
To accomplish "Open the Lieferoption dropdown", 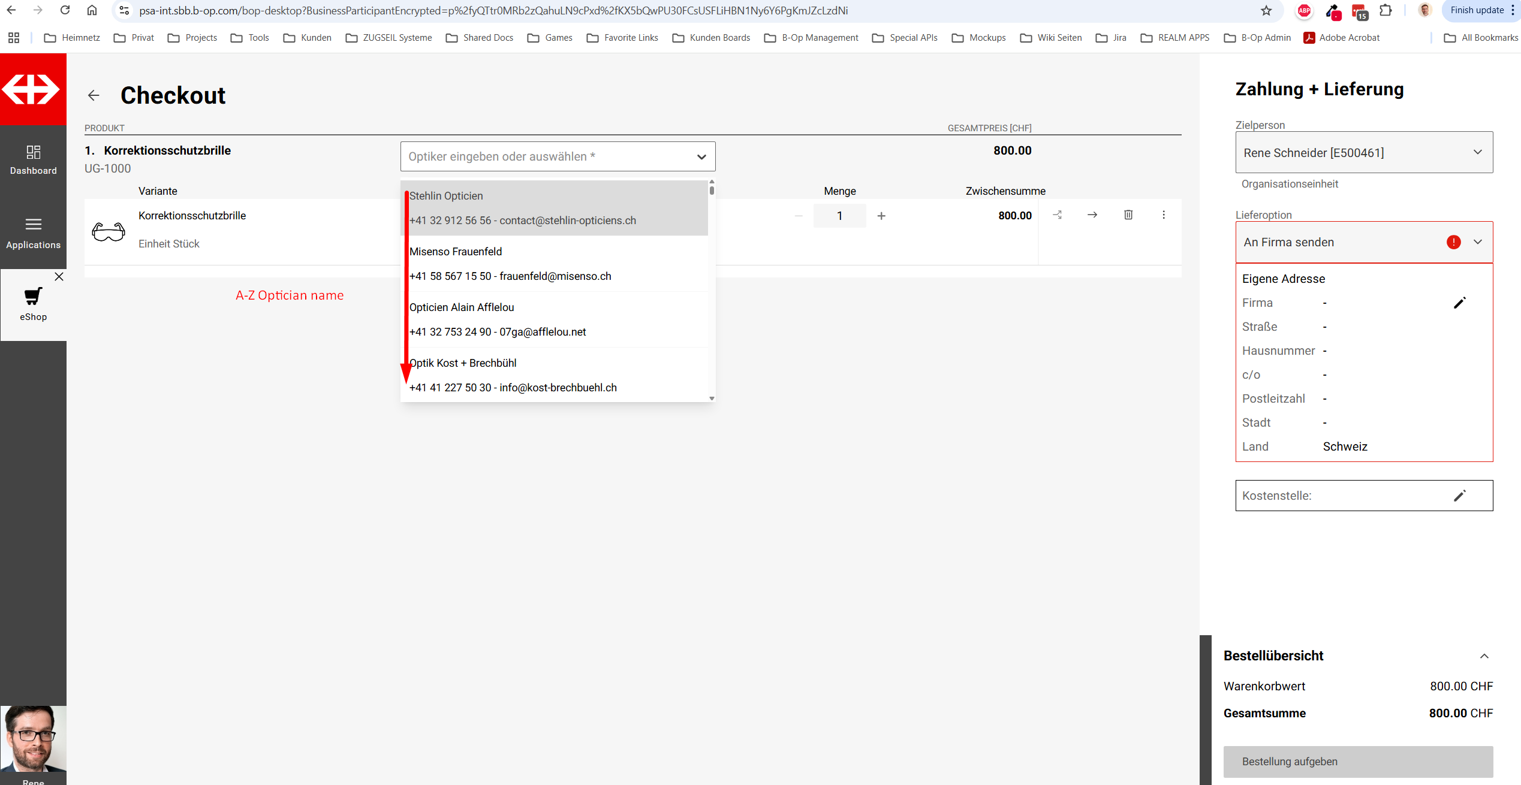I will (x=1477, y=242).
